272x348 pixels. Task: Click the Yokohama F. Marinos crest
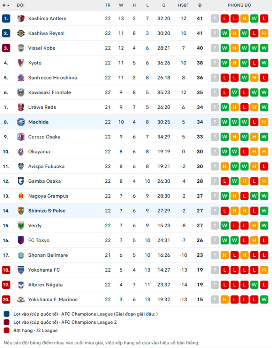pos(21,300)
